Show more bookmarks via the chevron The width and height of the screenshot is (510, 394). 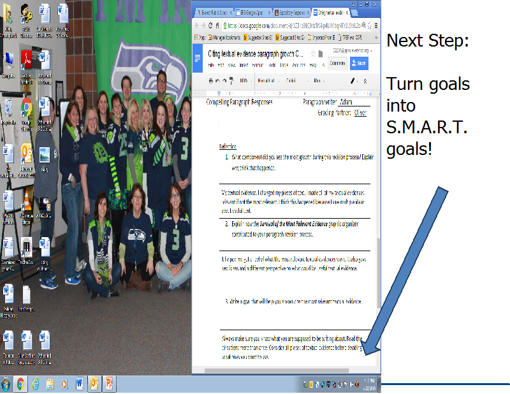376,38
